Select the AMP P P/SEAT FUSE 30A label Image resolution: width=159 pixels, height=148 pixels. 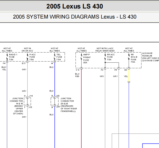[x=87, y=59]
